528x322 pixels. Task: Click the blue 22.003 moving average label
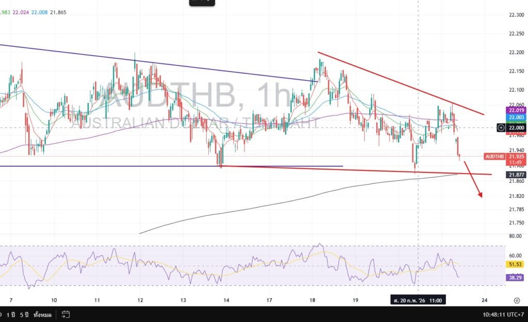516,117
